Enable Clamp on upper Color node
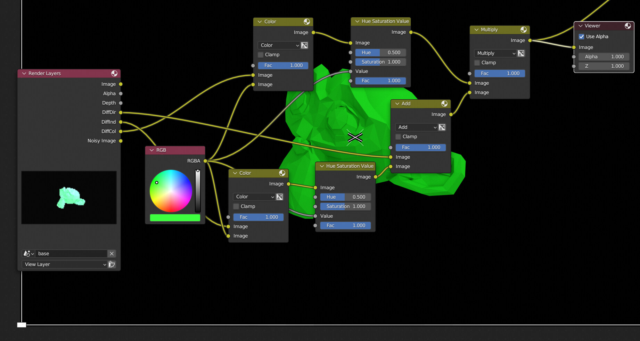 (x=261, y=55)
